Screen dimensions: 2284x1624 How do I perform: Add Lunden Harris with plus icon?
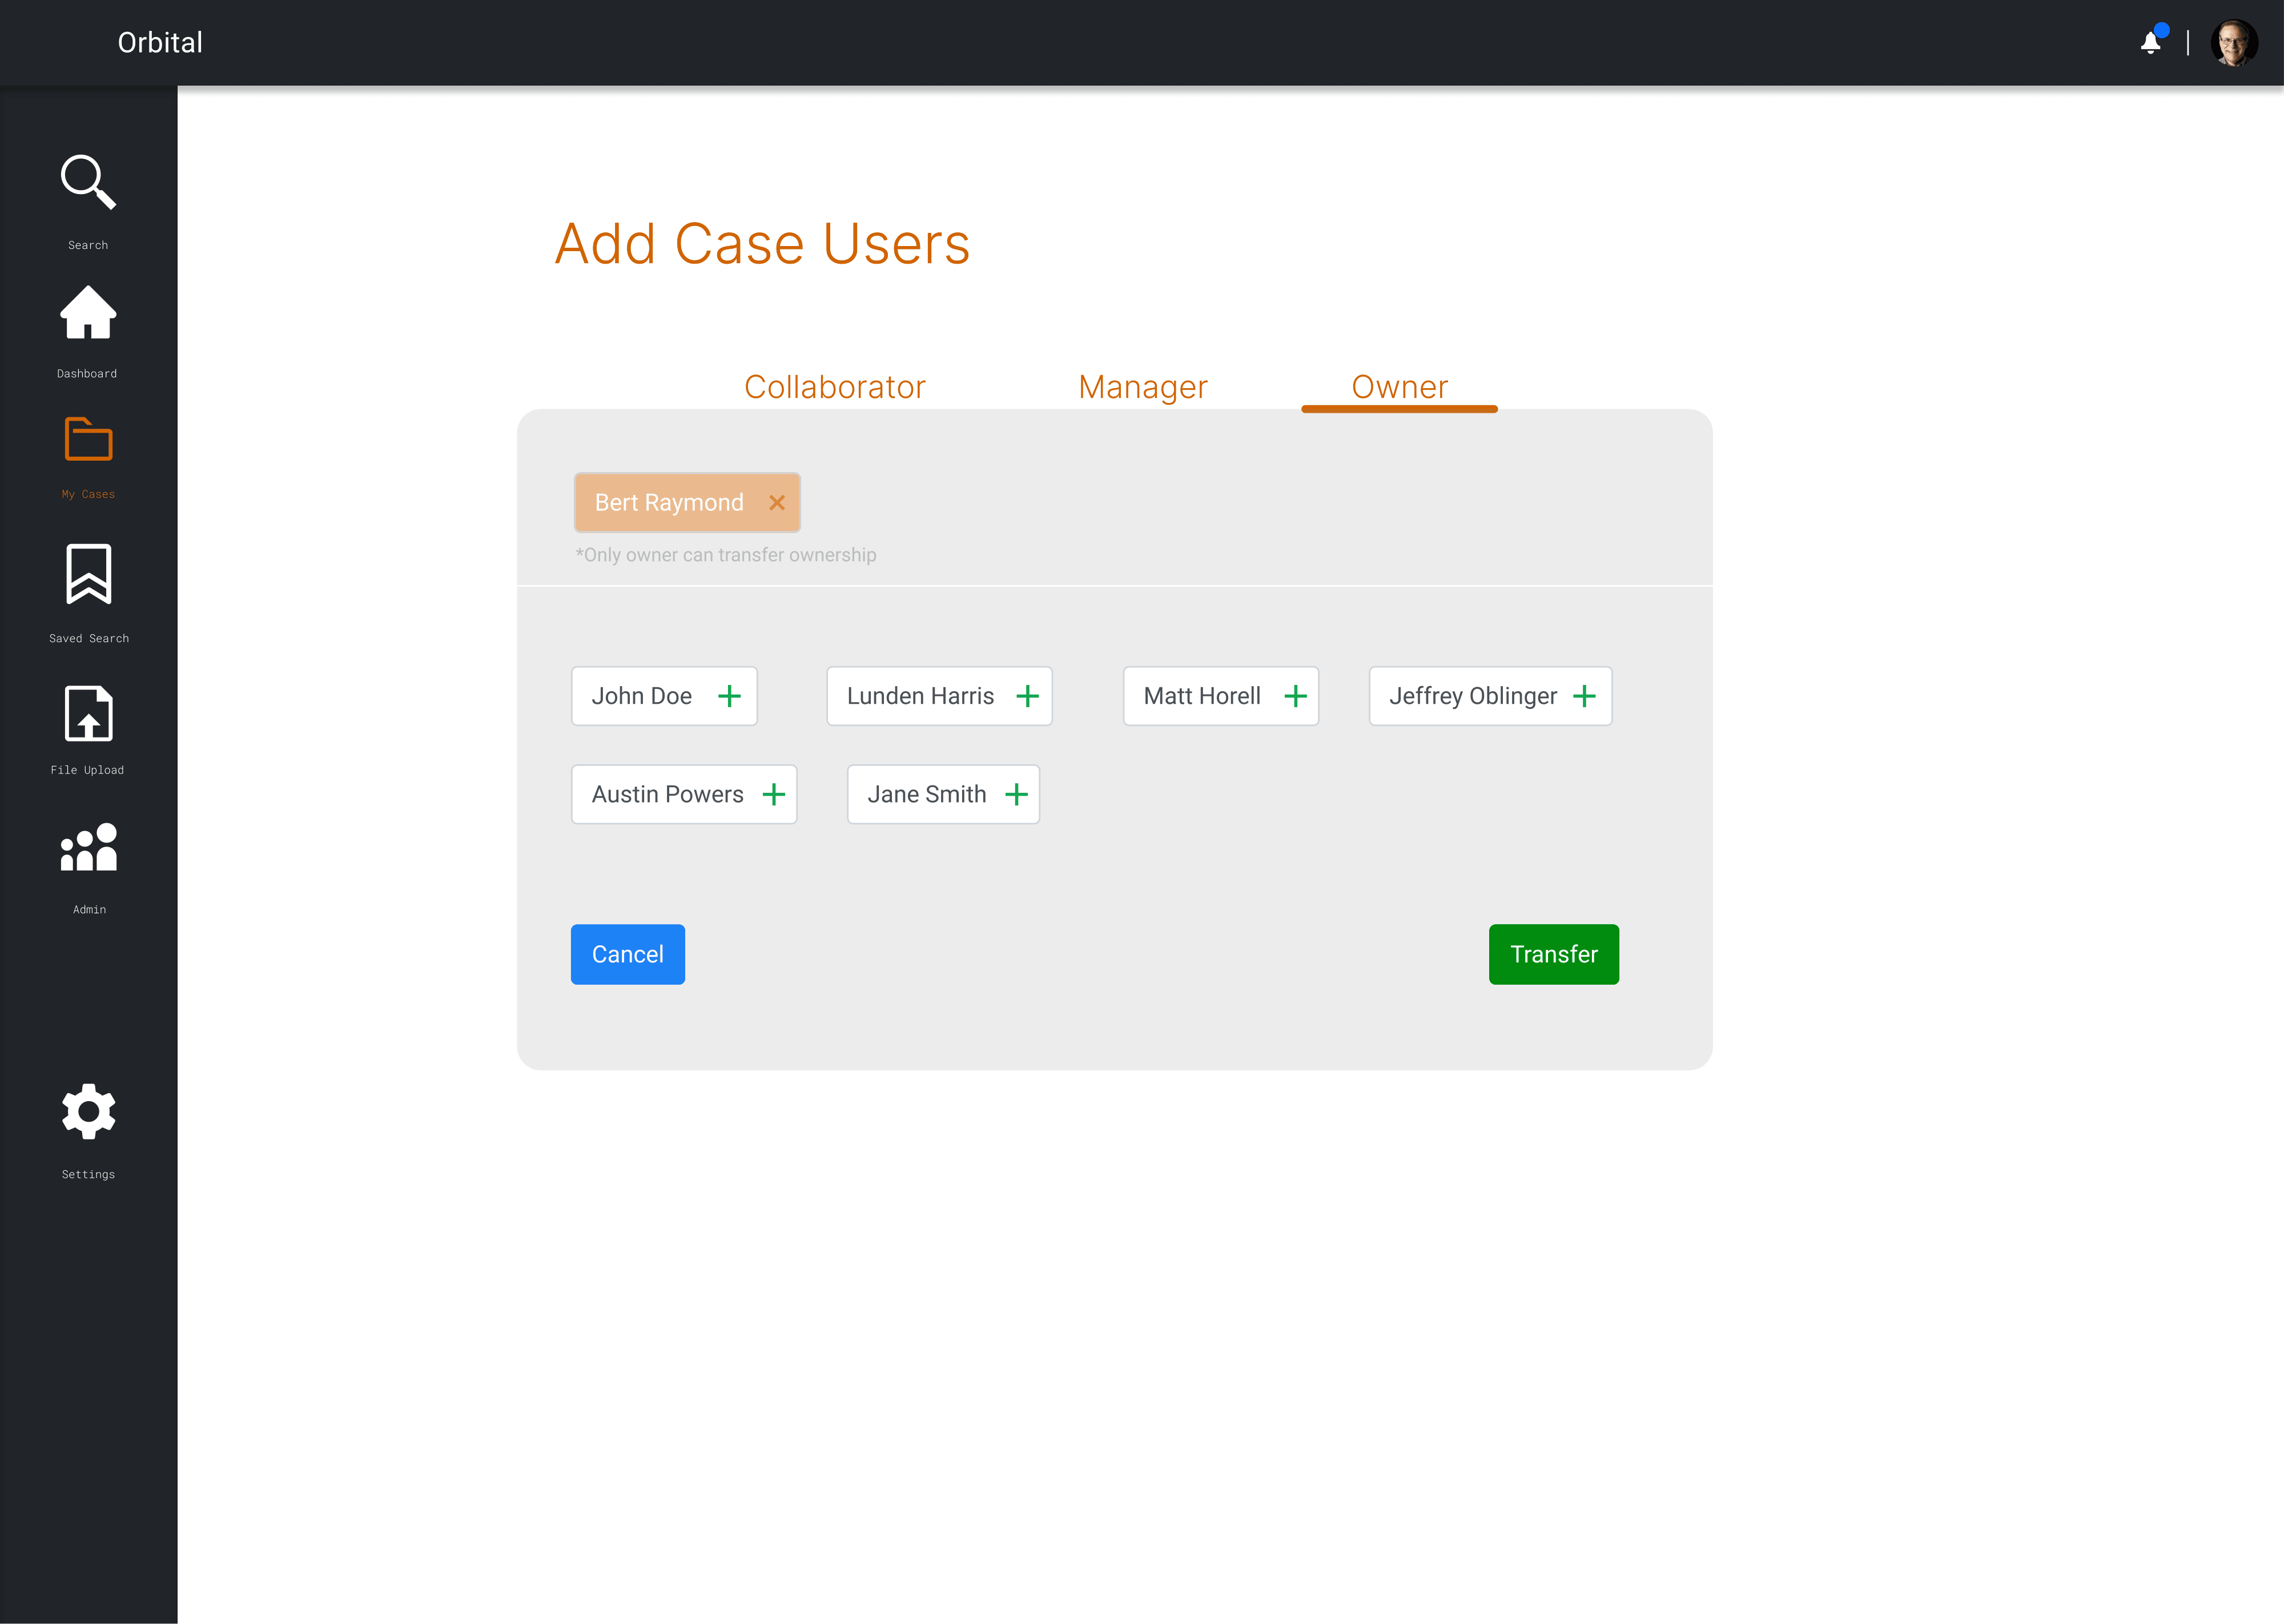[x=1027, y=696]
